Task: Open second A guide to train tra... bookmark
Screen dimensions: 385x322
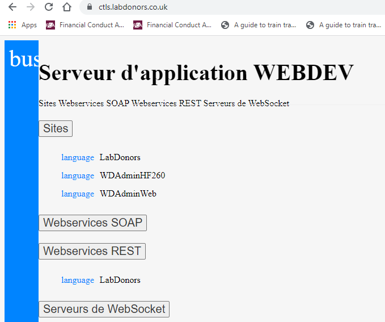Action: click(344, 25)
